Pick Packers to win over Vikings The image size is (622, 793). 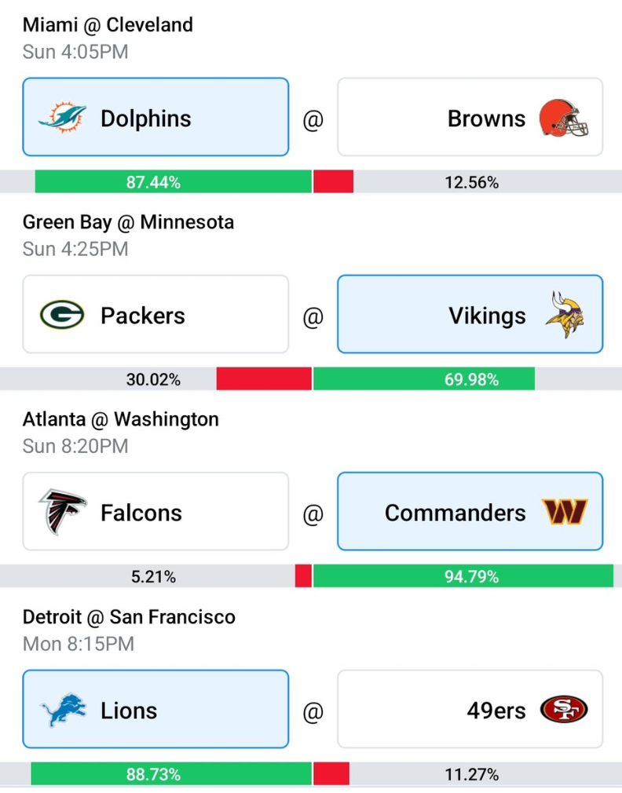155,314
